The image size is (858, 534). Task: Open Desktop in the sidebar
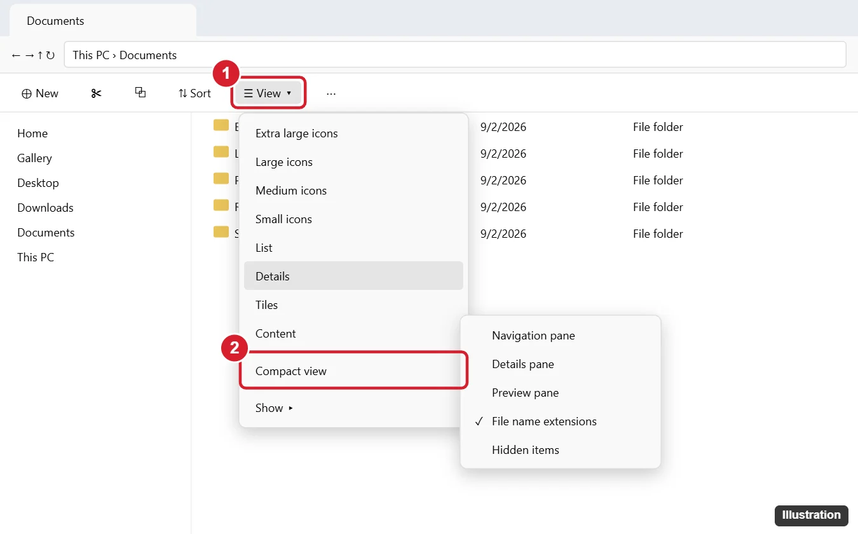(x=38, y=183)
